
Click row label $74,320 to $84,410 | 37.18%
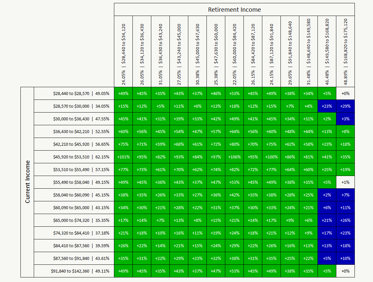pyautogui.click(x=74, y=233)
